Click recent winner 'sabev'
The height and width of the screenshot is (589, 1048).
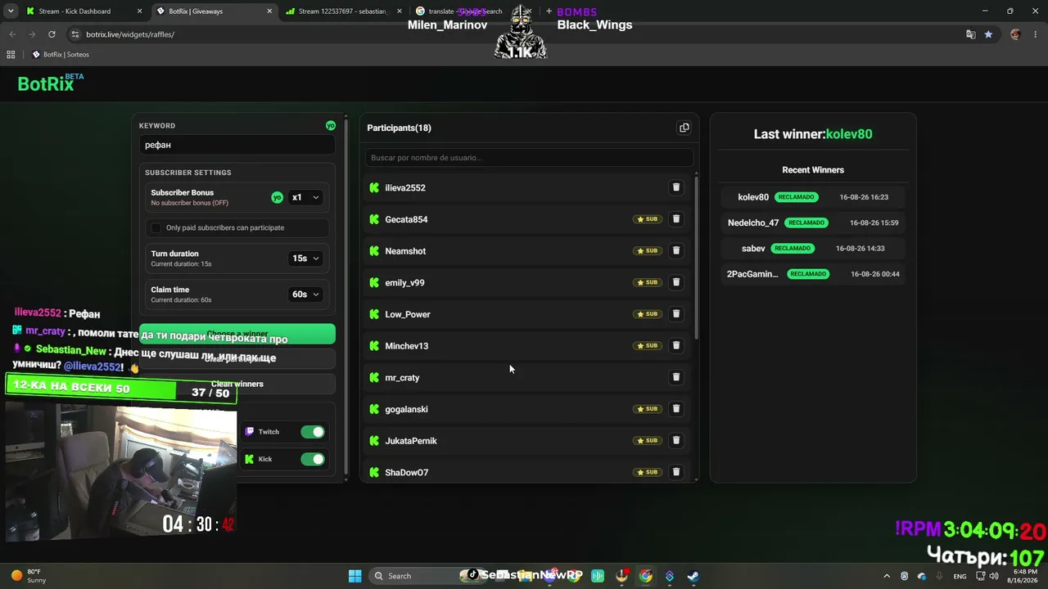pyautogui.click(x=753, y=248)
